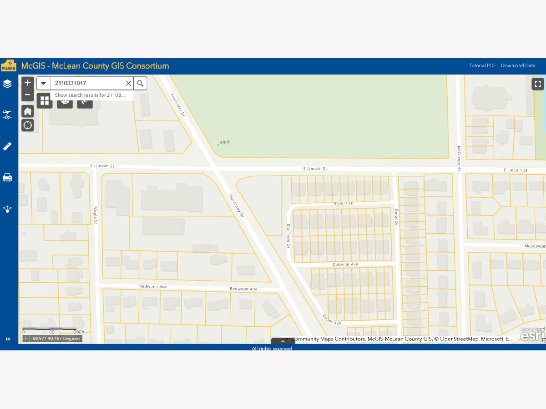Open the Print widget

7,178
